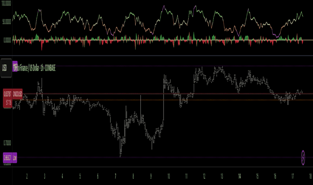Click date 6 on the time axis
Screen dimensions: 313x185
pos(98,176)
